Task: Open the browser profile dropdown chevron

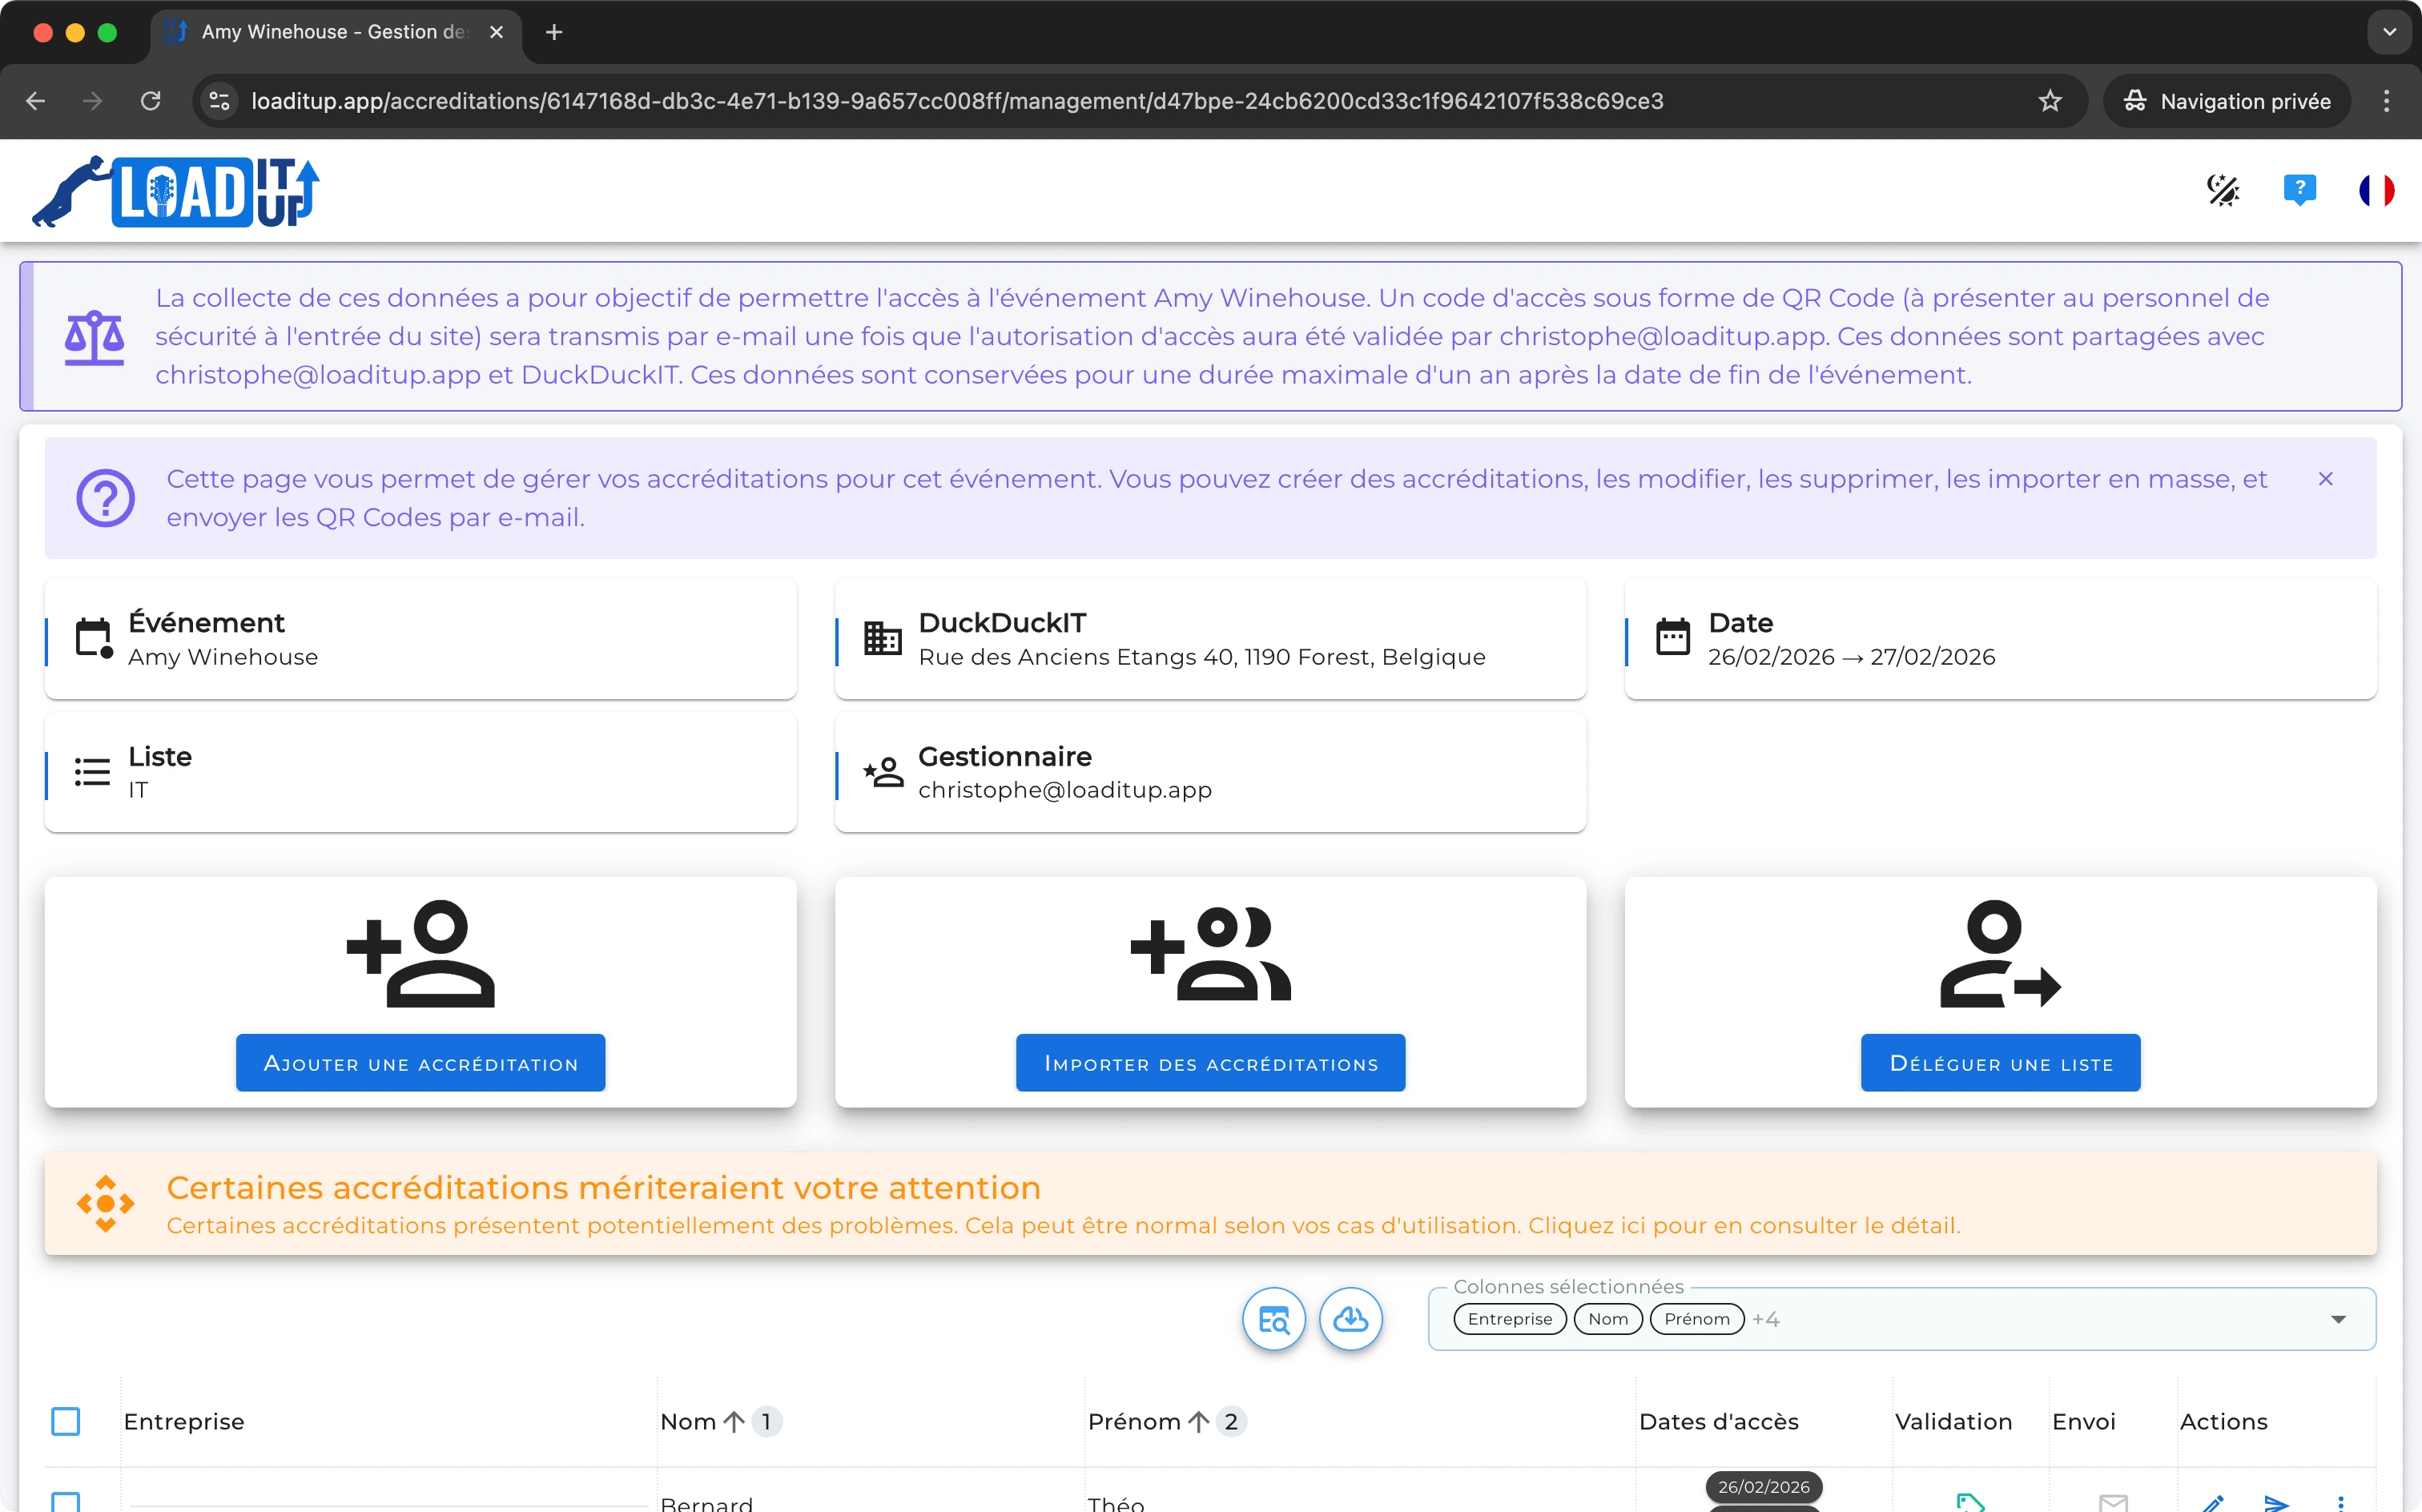Action: [2389, 31]
